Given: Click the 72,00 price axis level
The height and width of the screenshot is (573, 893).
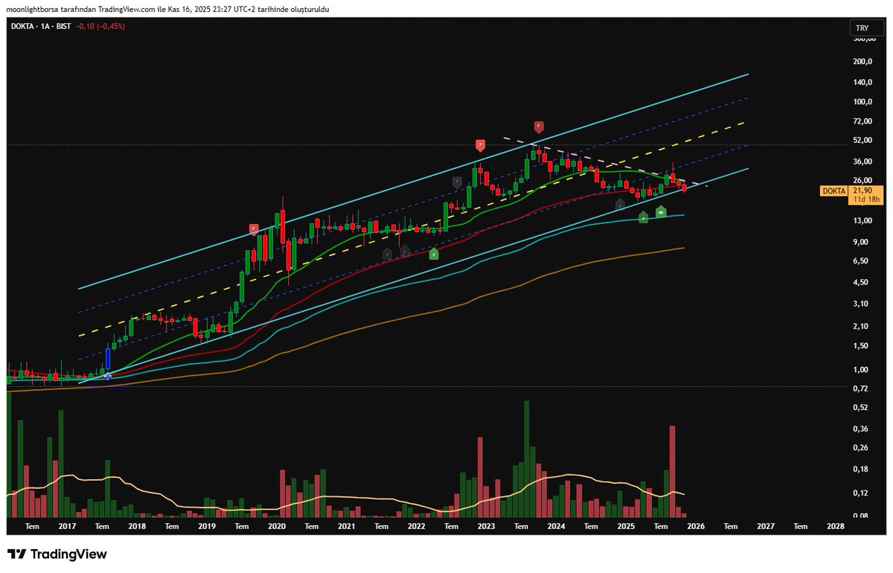Looking at the screenshot, I should coord(864,121).
